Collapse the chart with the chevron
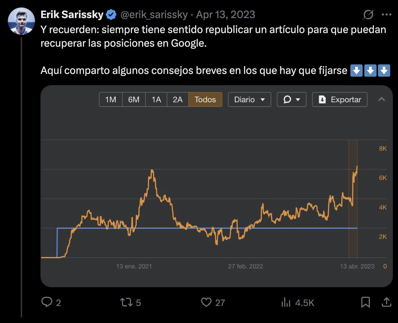 tap(382, 99)
